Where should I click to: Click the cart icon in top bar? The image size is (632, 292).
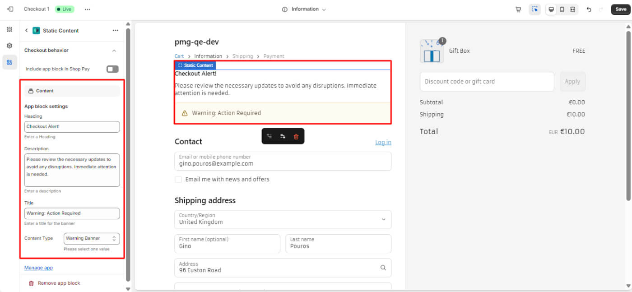click(518, 9)
